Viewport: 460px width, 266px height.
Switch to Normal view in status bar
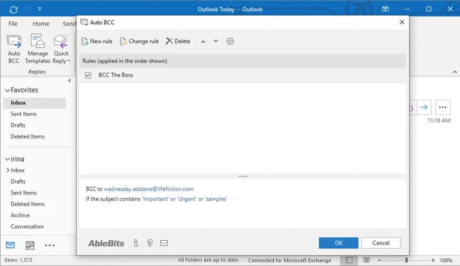(x=349, y=260)
